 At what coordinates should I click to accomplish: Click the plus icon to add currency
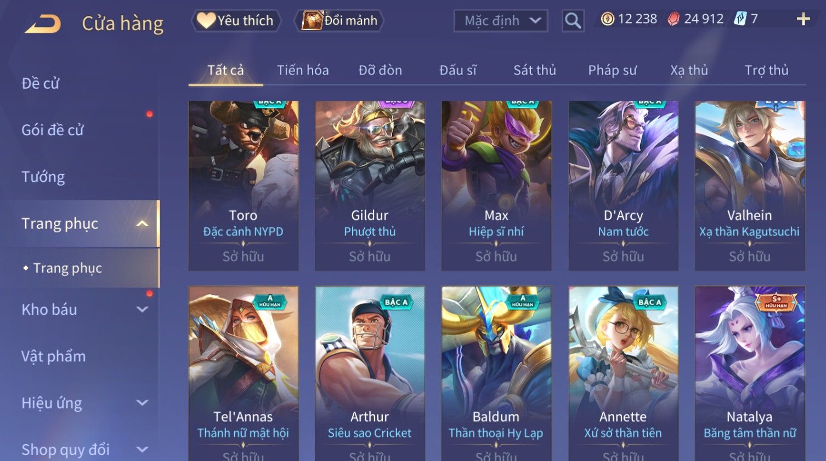803,19
